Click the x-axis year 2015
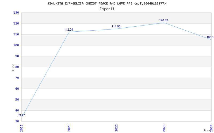Viewport: 214px width, 133px height. [21, 128]
